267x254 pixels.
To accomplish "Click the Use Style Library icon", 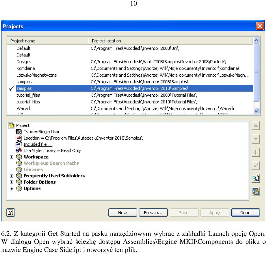I will (19, 150).
